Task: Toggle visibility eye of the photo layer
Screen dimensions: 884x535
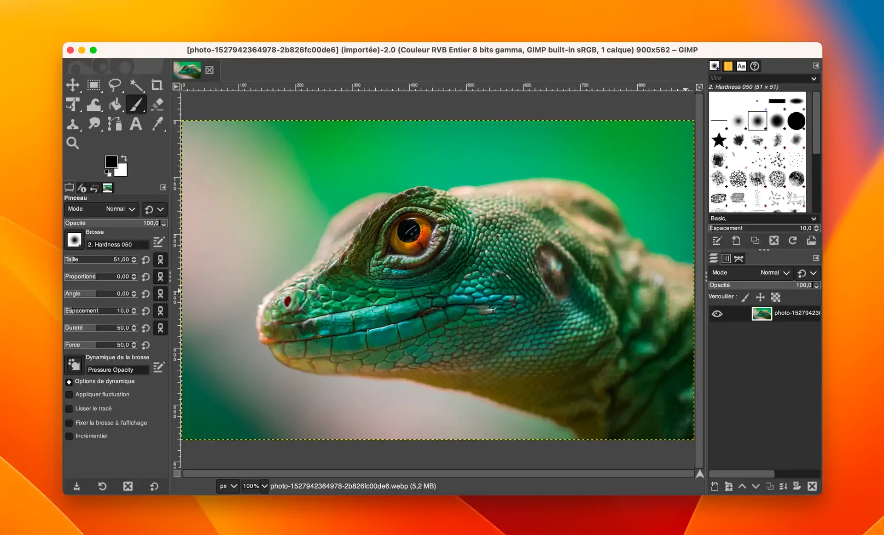Action: click(x=717, y=314)
